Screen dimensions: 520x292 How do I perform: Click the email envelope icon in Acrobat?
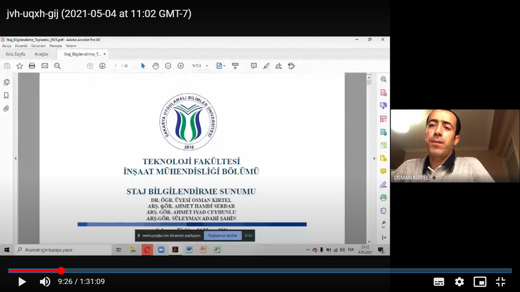click(x=45, y=66)
